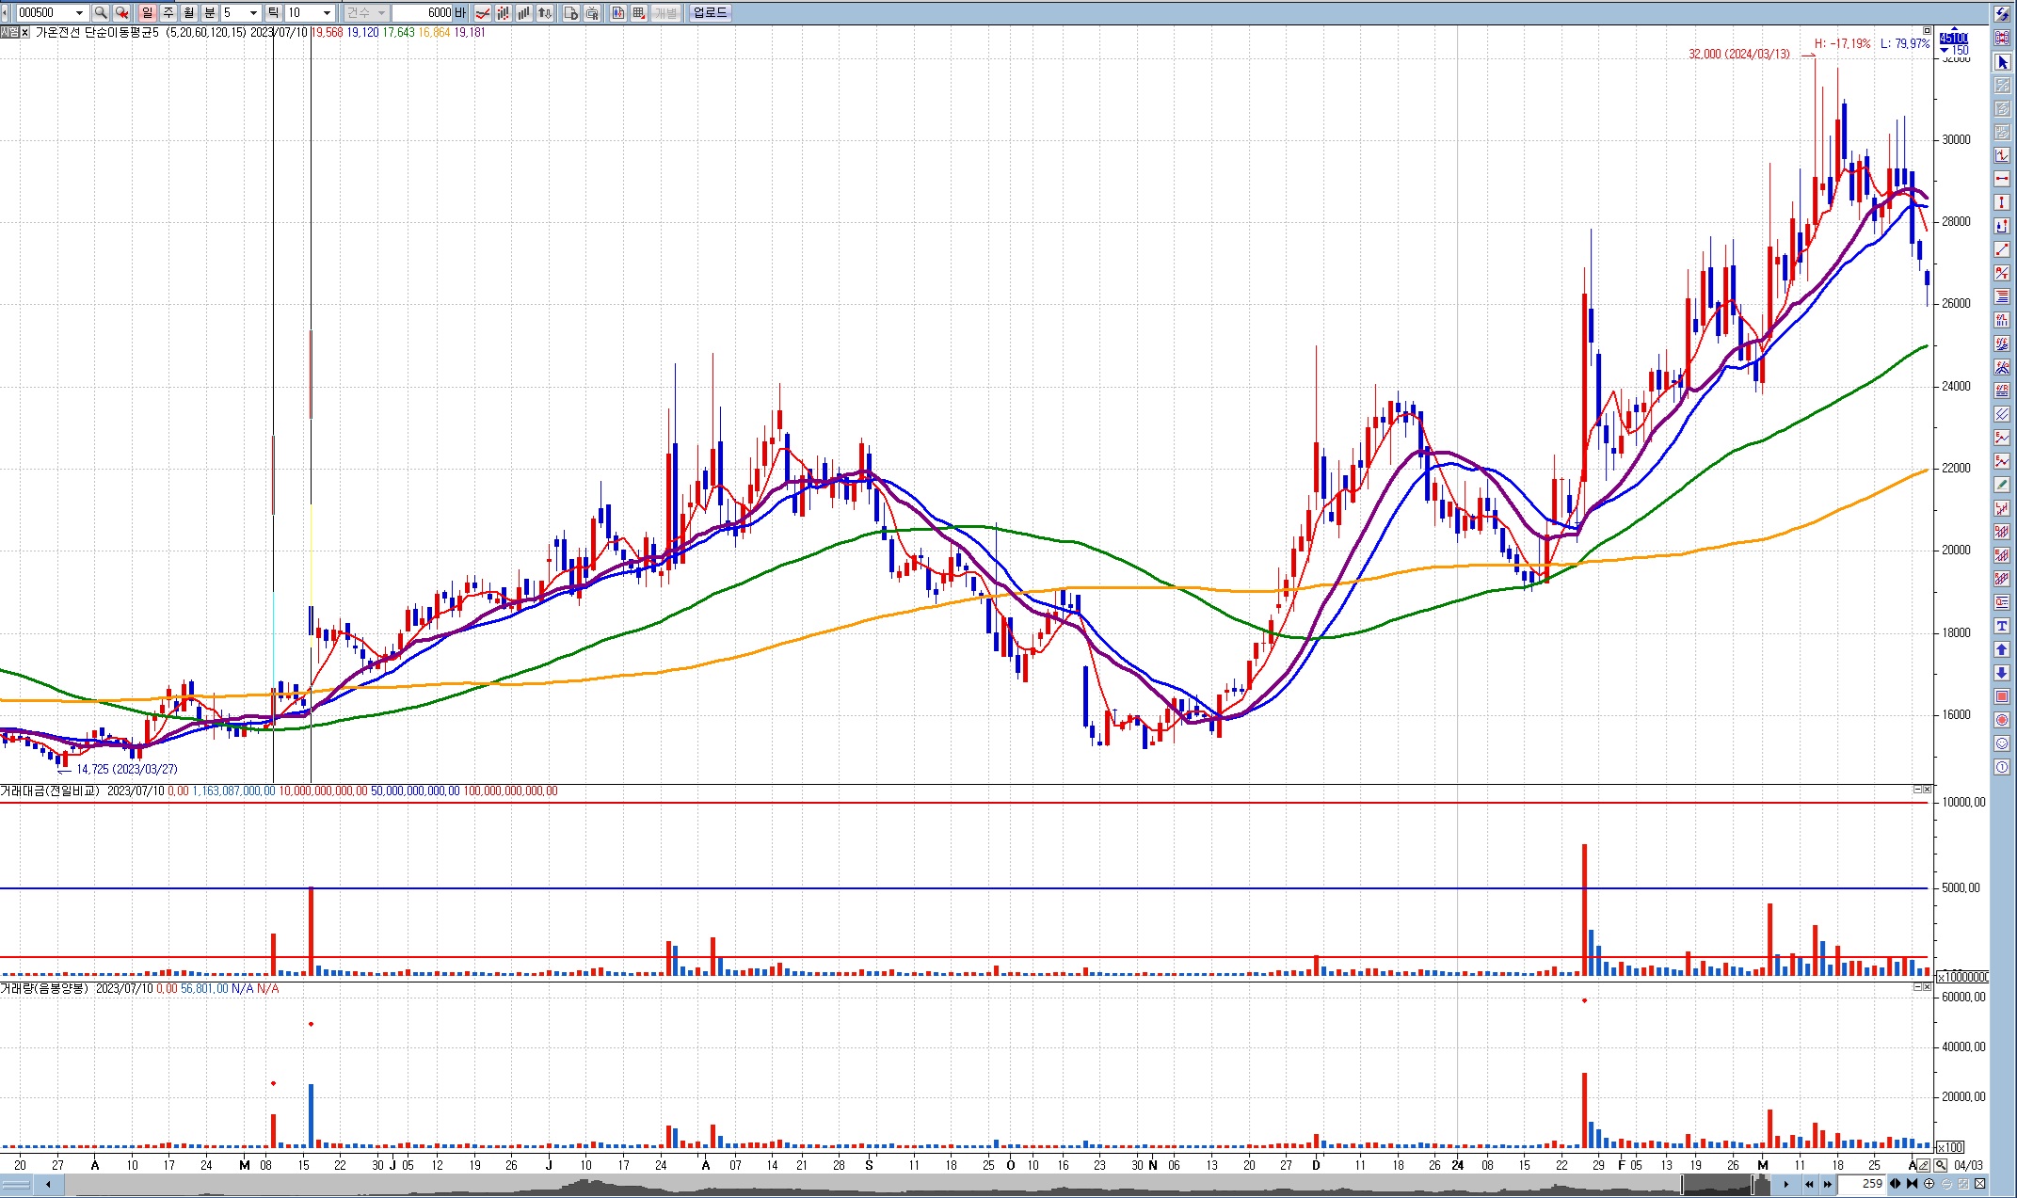Click the 6000 bar count input field
This screenshot has width=2017, height=1198.
tap(422, 12)
